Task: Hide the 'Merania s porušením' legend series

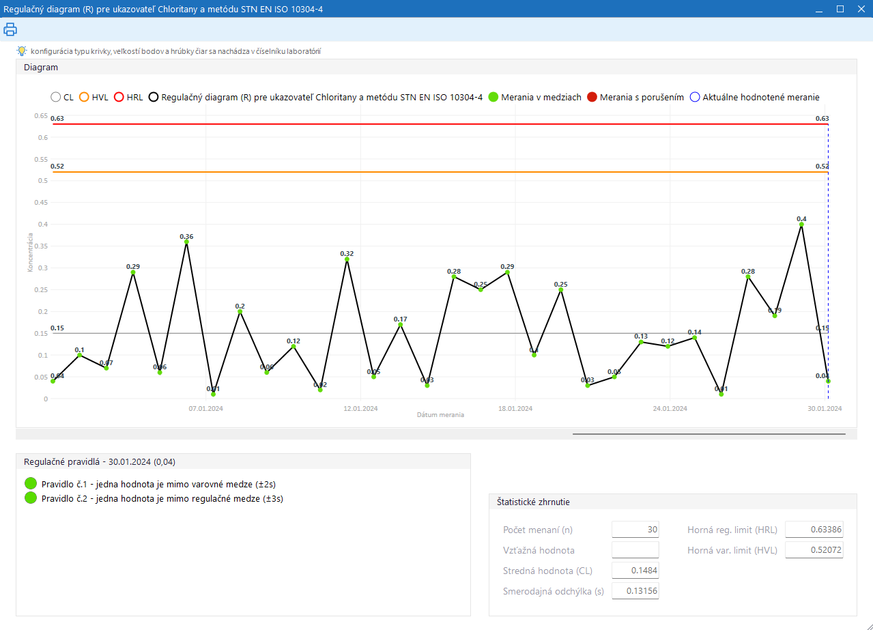Action: pyautogui.click(x=592, y=98)
